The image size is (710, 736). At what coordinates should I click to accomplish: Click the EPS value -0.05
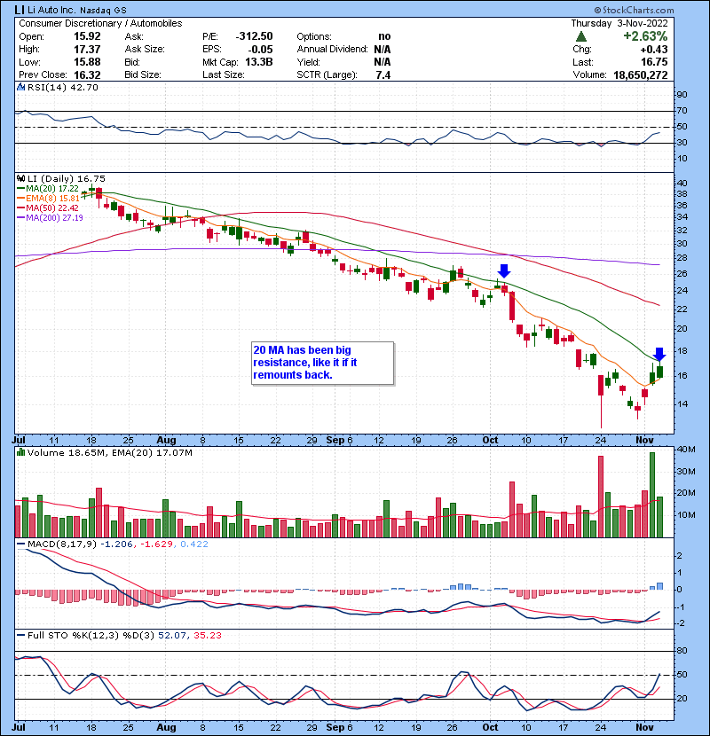[x=261, y=50]
